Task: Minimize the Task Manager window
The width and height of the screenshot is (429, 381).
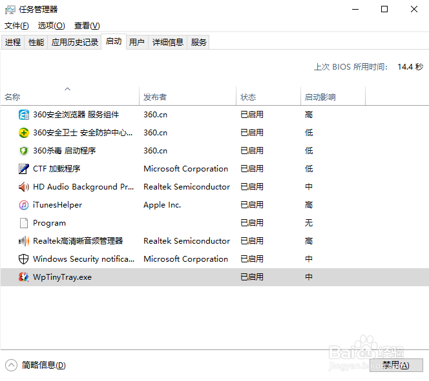Action: click(355, 9)
